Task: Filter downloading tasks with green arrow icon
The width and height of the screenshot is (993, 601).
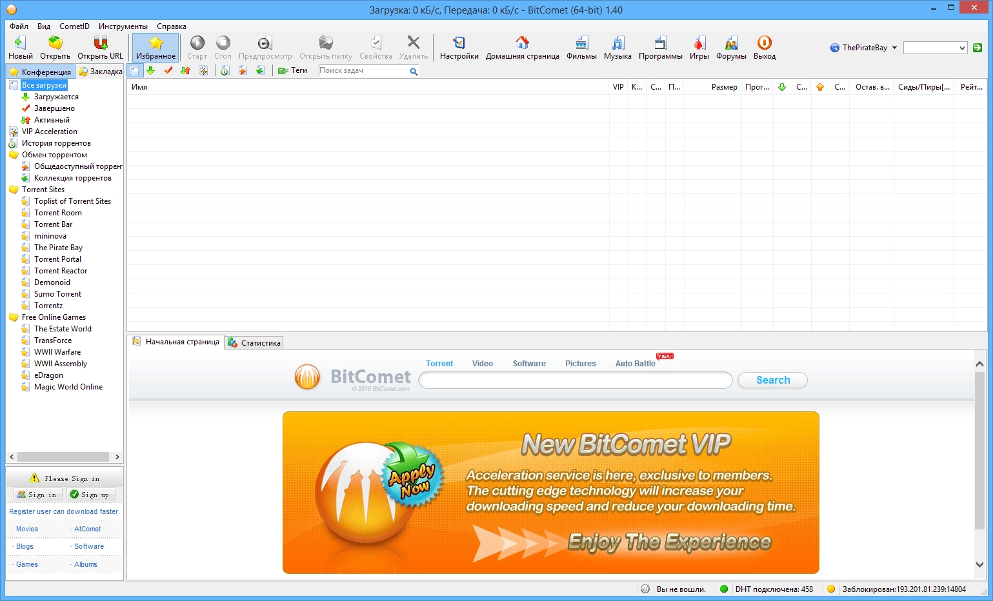Action: pyautogui.click(x=150, y=70)
